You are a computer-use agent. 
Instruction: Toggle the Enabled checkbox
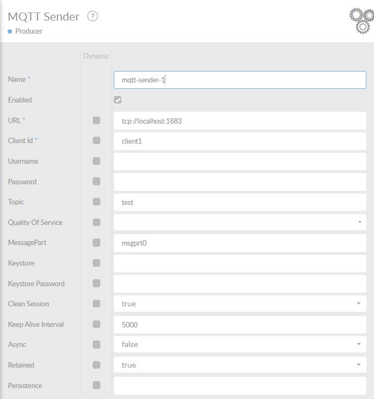(118, 100)
